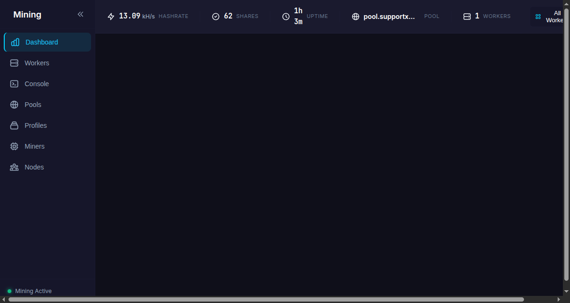Click the 13.09 kH/s hashrate value
This screenshot has height=303, width=570.
(137, 16)
